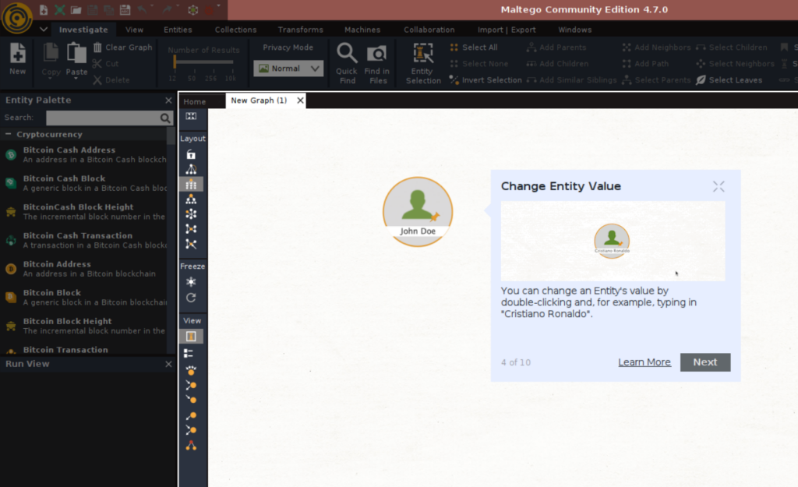Open the Collaboration ribbon tab

click(429, 30)
